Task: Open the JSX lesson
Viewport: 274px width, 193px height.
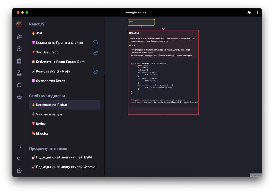Action: pos(65,33)
